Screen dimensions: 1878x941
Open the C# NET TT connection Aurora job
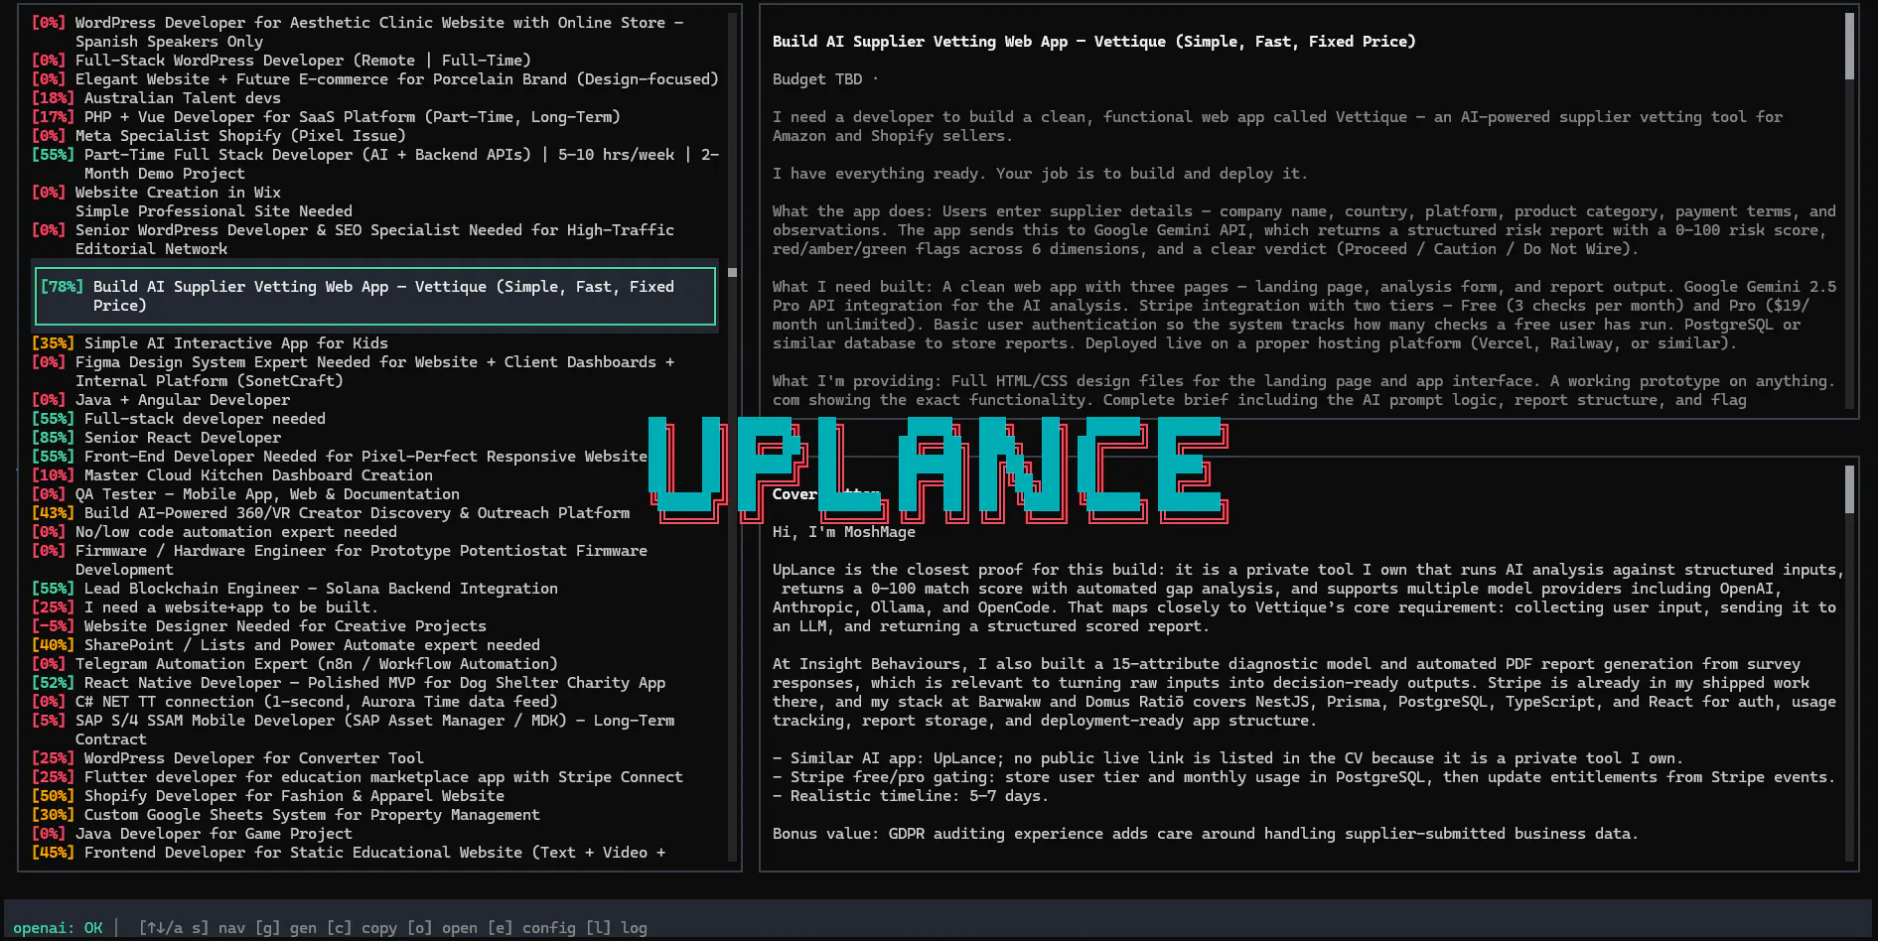[375, 702]
